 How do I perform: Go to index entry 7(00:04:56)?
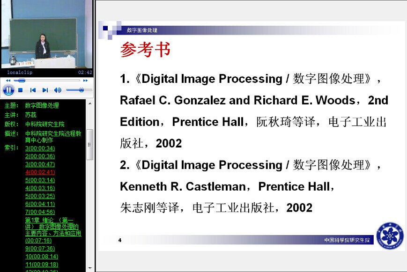click(x=40, y=212)
